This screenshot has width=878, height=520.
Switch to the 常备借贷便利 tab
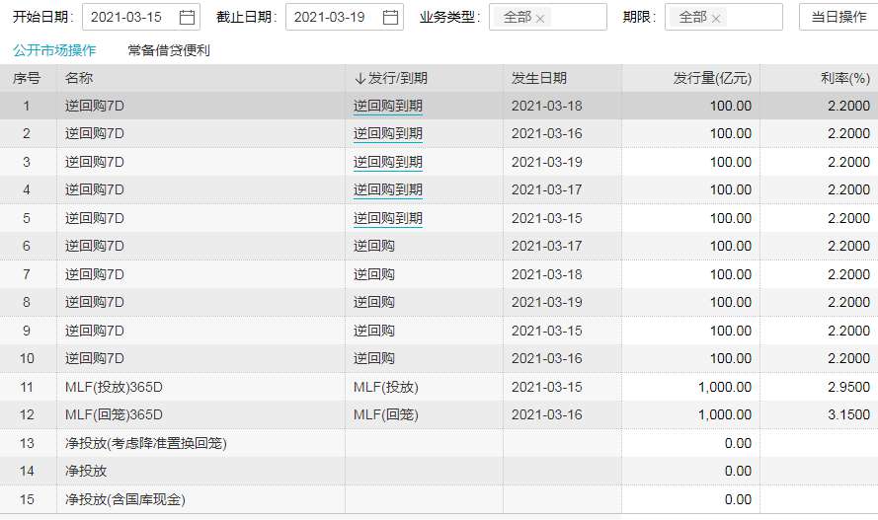click(169, 50)
